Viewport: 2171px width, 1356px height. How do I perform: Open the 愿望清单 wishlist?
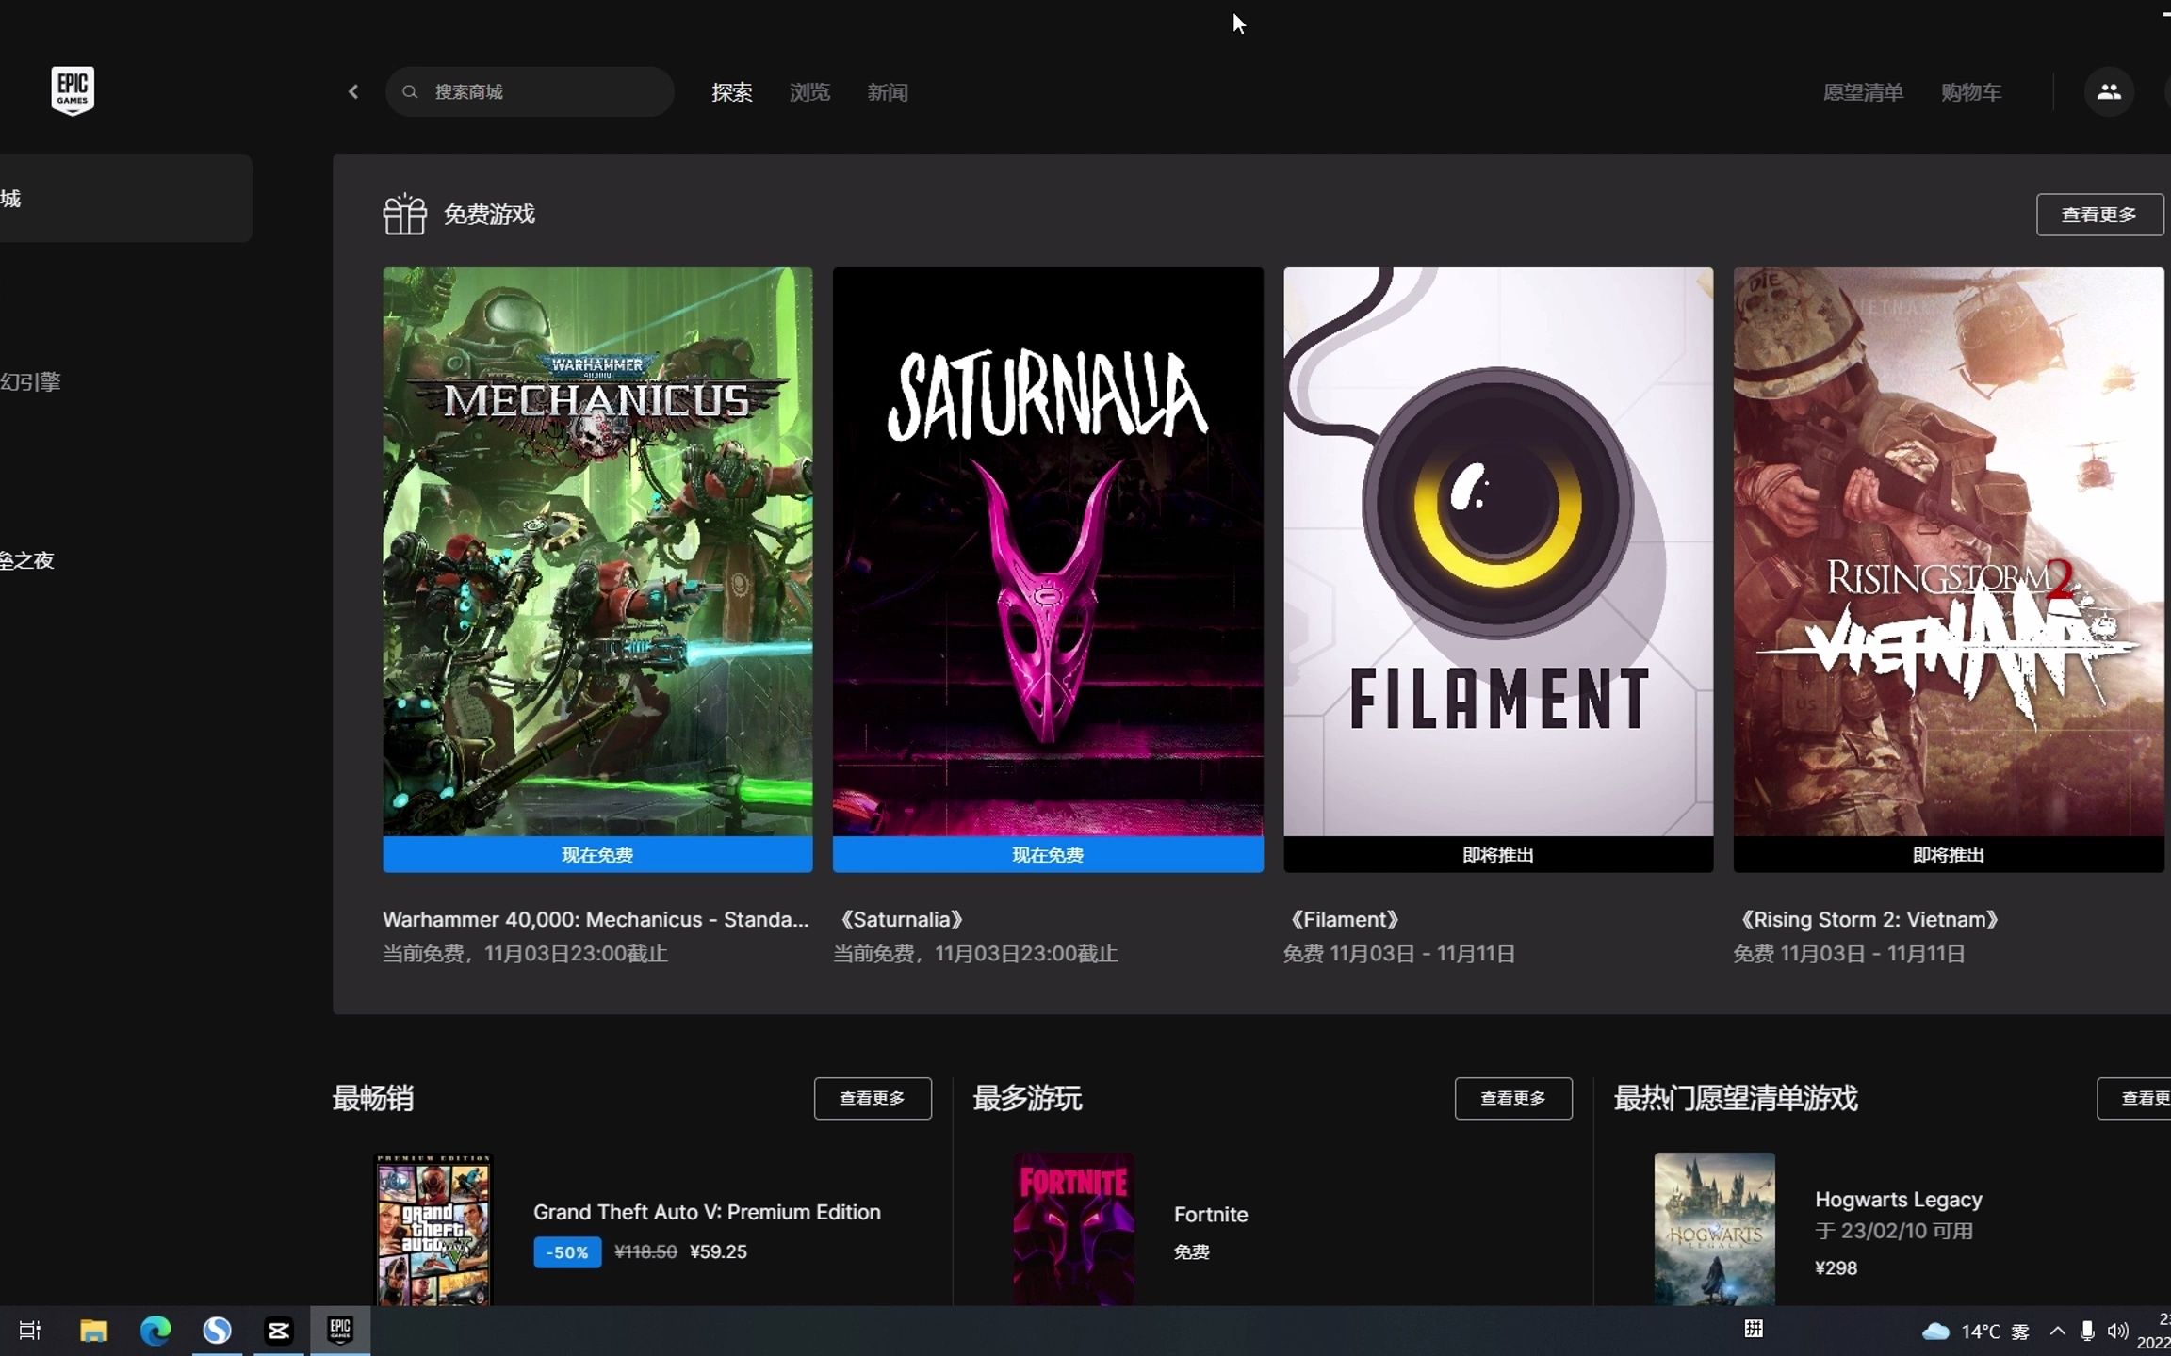click(x=1863, y=92)
